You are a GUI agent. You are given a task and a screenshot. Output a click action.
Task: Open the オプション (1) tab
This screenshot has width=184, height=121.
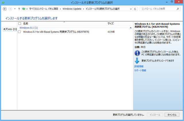[10, 29]
